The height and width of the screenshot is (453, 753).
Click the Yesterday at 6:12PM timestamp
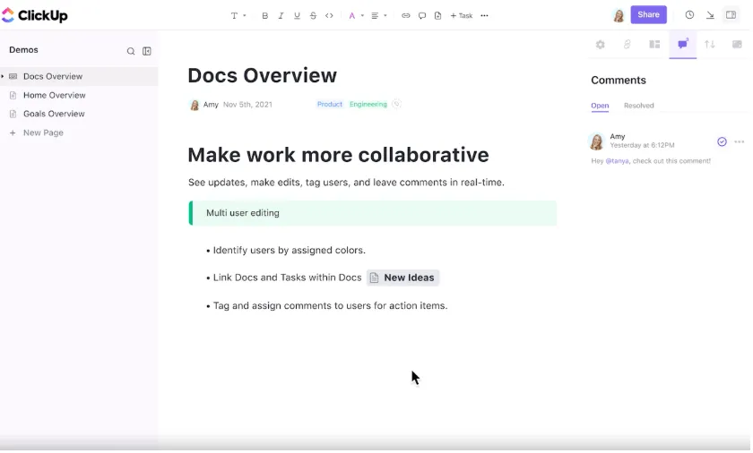coord(642,145)
